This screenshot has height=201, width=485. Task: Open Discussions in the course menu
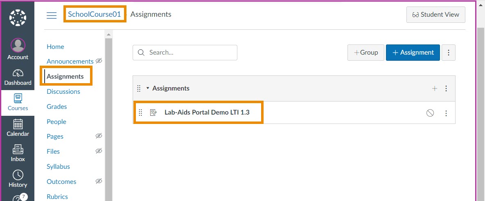[63, 91]
